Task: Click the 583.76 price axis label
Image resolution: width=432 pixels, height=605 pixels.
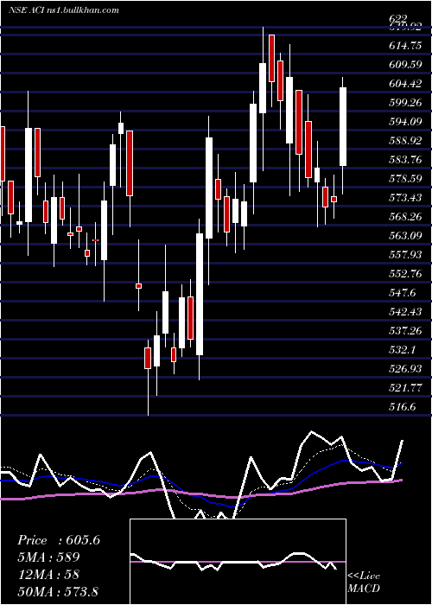Action: (405, 160)
